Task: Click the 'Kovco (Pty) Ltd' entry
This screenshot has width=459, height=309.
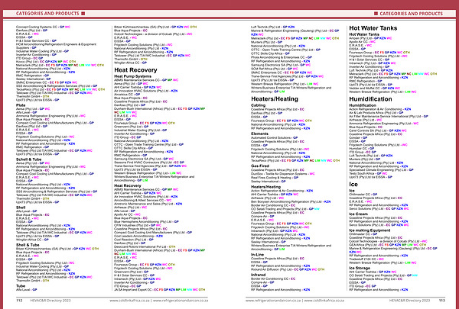Action: point(26,62)
